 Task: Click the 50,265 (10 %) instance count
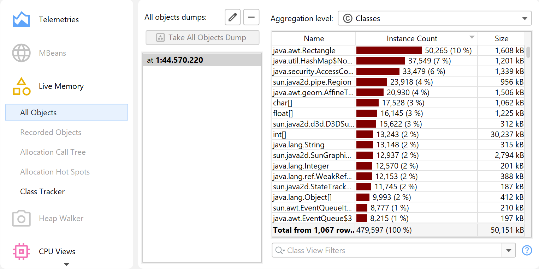[448, 50]
